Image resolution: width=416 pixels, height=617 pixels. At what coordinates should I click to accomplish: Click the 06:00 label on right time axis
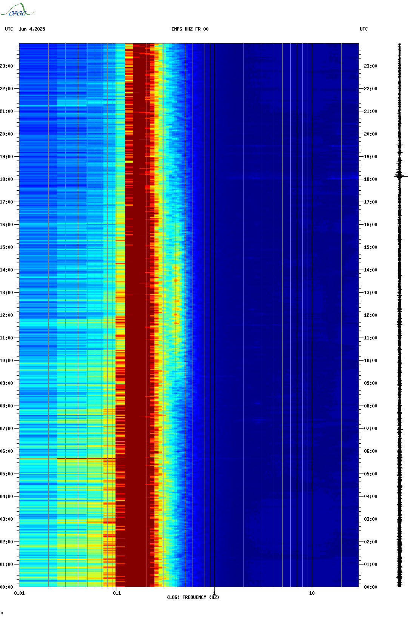point(371,451)
